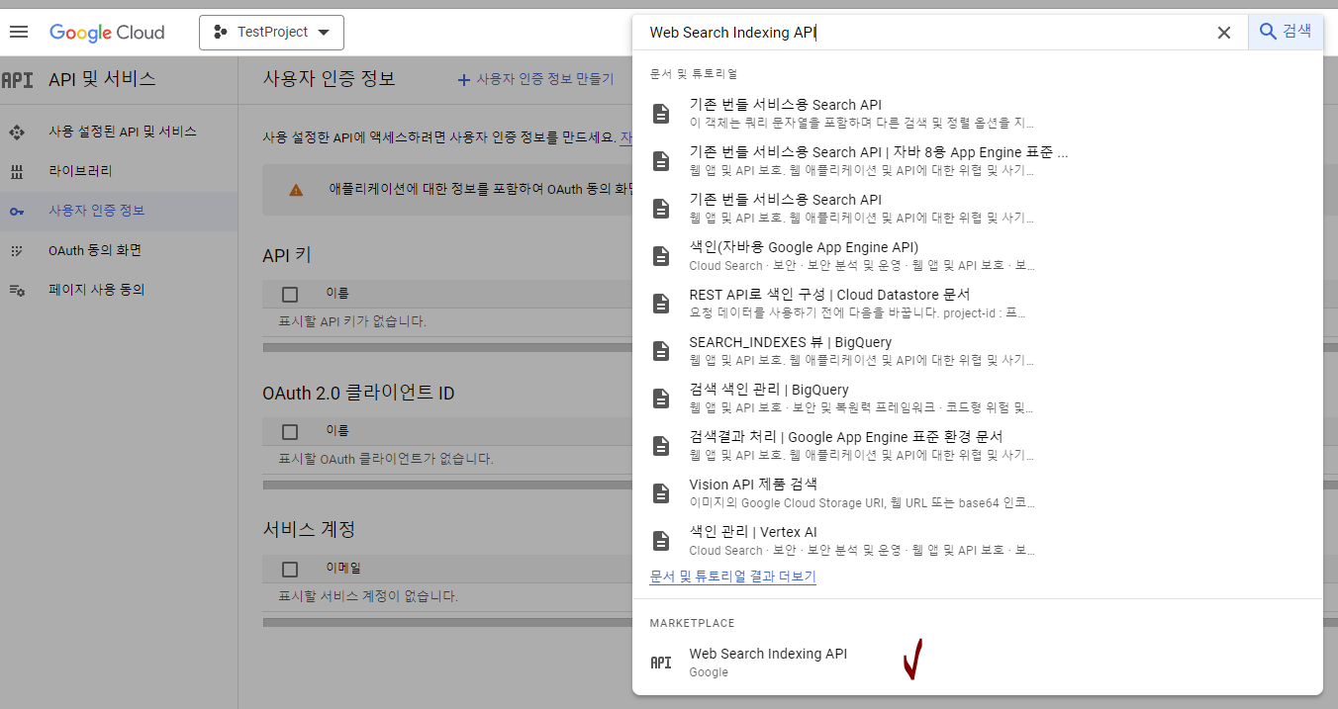
Task: Click the Google Cloud logo
Action: pos(107,33)
